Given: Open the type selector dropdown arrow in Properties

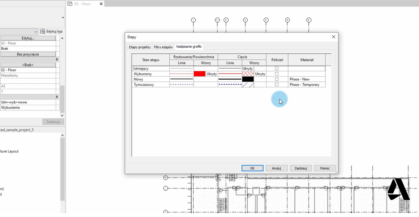Looking at the screenshot, I should [x=63, y=17].
